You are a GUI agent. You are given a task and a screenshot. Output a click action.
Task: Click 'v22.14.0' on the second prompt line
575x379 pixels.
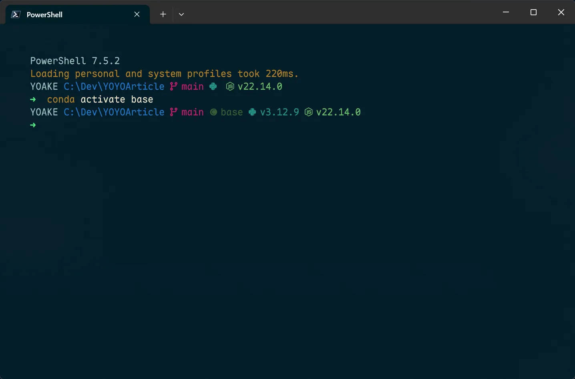(x=338, y=112)
